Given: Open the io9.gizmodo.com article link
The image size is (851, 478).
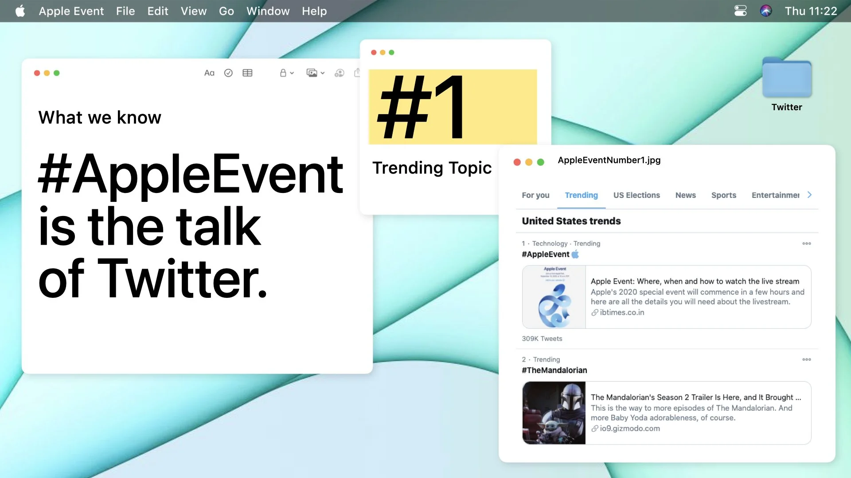Looking at the screenshot, I should pos(629,428).
